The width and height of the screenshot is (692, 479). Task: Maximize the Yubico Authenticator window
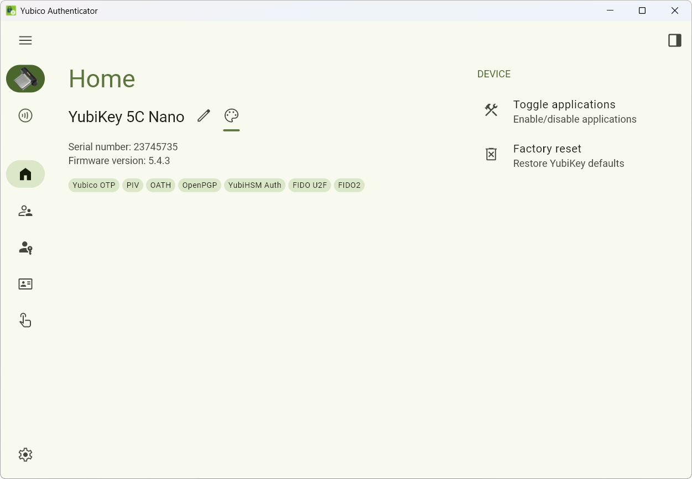coord(642,10)
